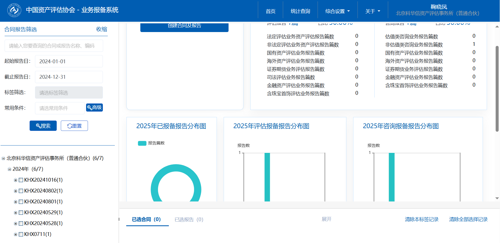
Task: Click the 收缩 link to collapse filter
Action: [102, 29]
